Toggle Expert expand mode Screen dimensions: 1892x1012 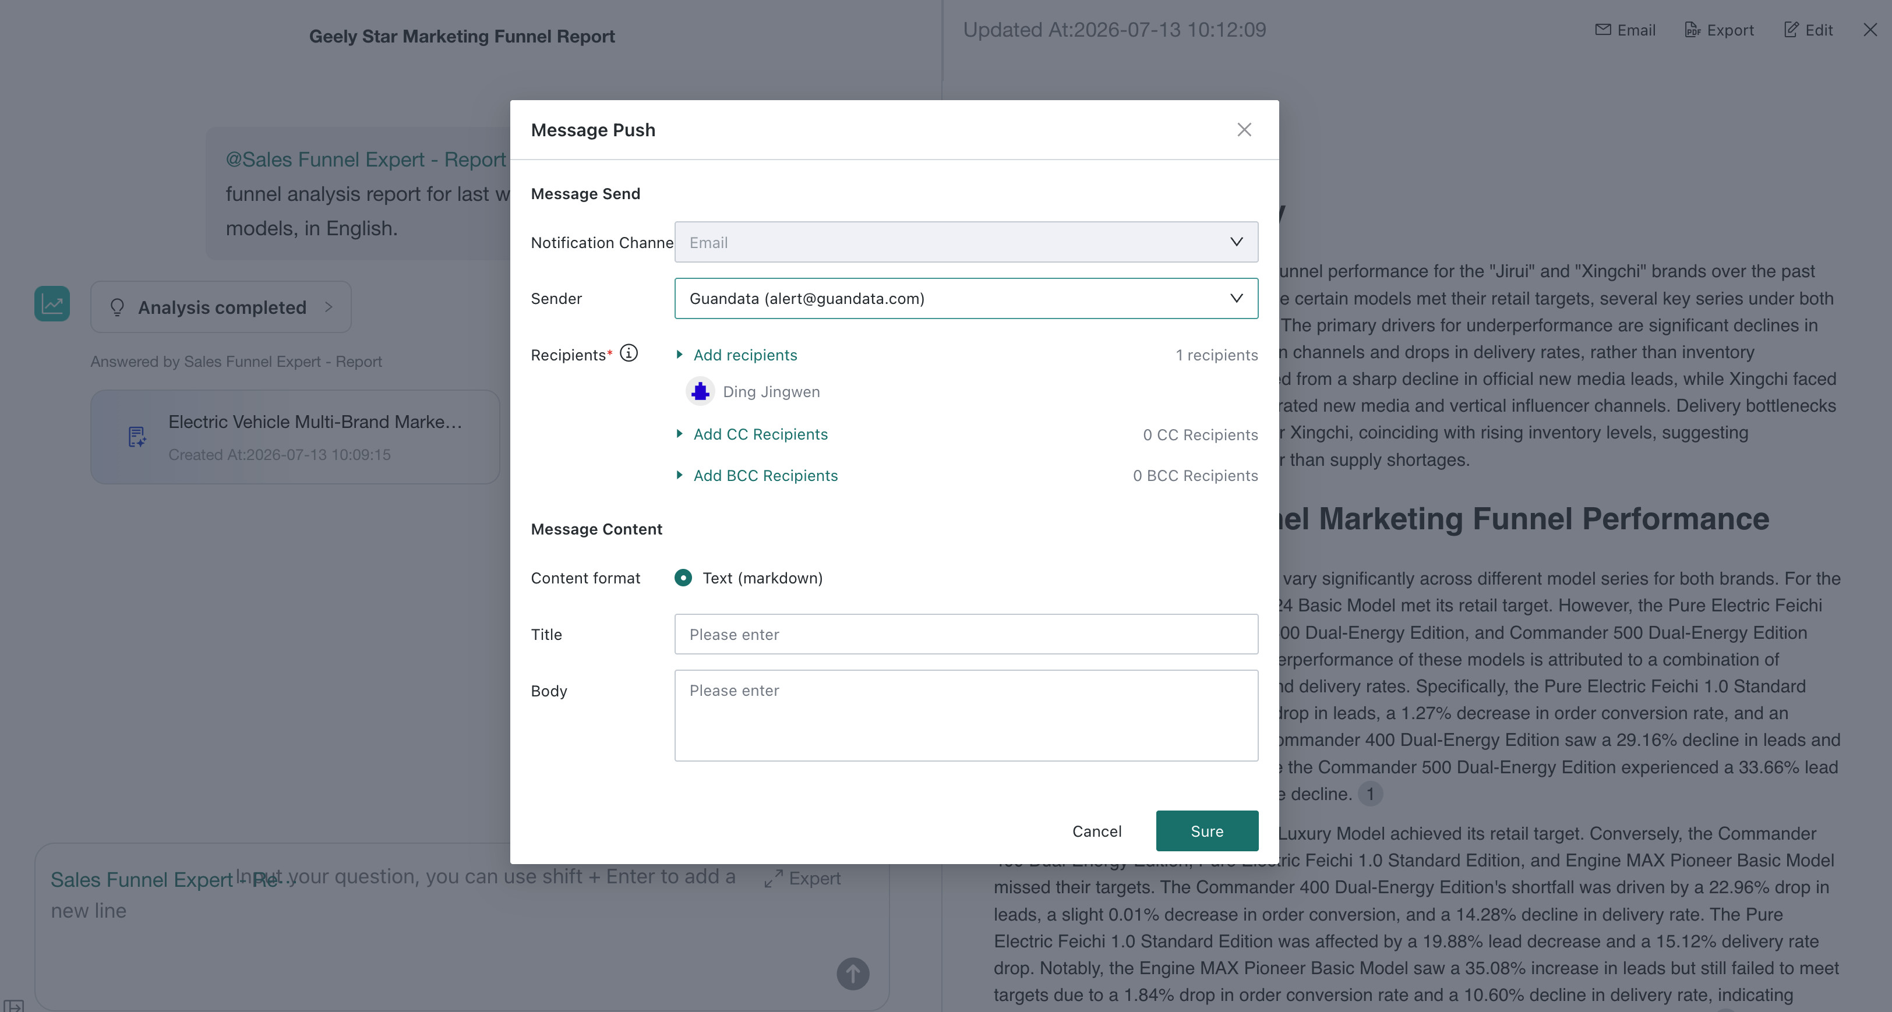[802, 878]
